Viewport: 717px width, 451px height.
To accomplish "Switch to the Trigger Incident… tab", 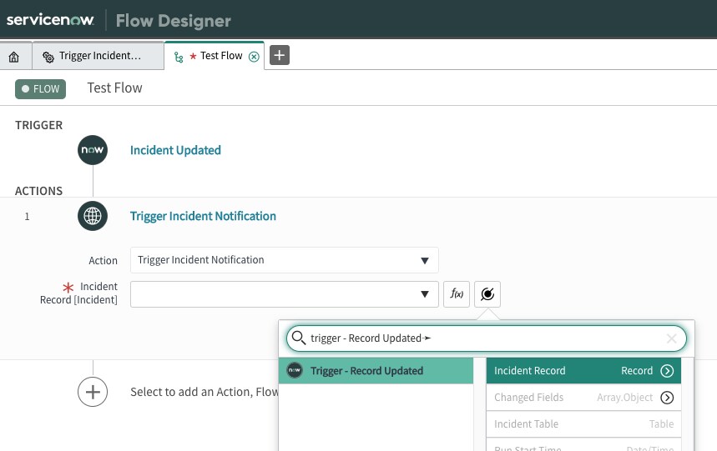I will 98,56.
